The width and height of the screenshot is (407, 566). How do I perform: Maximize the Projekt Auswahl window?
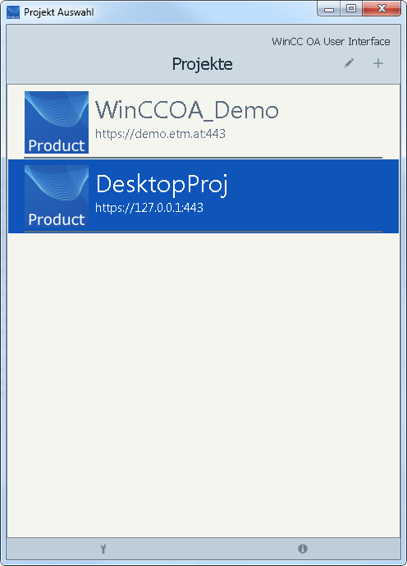click(x=351, y=9)
